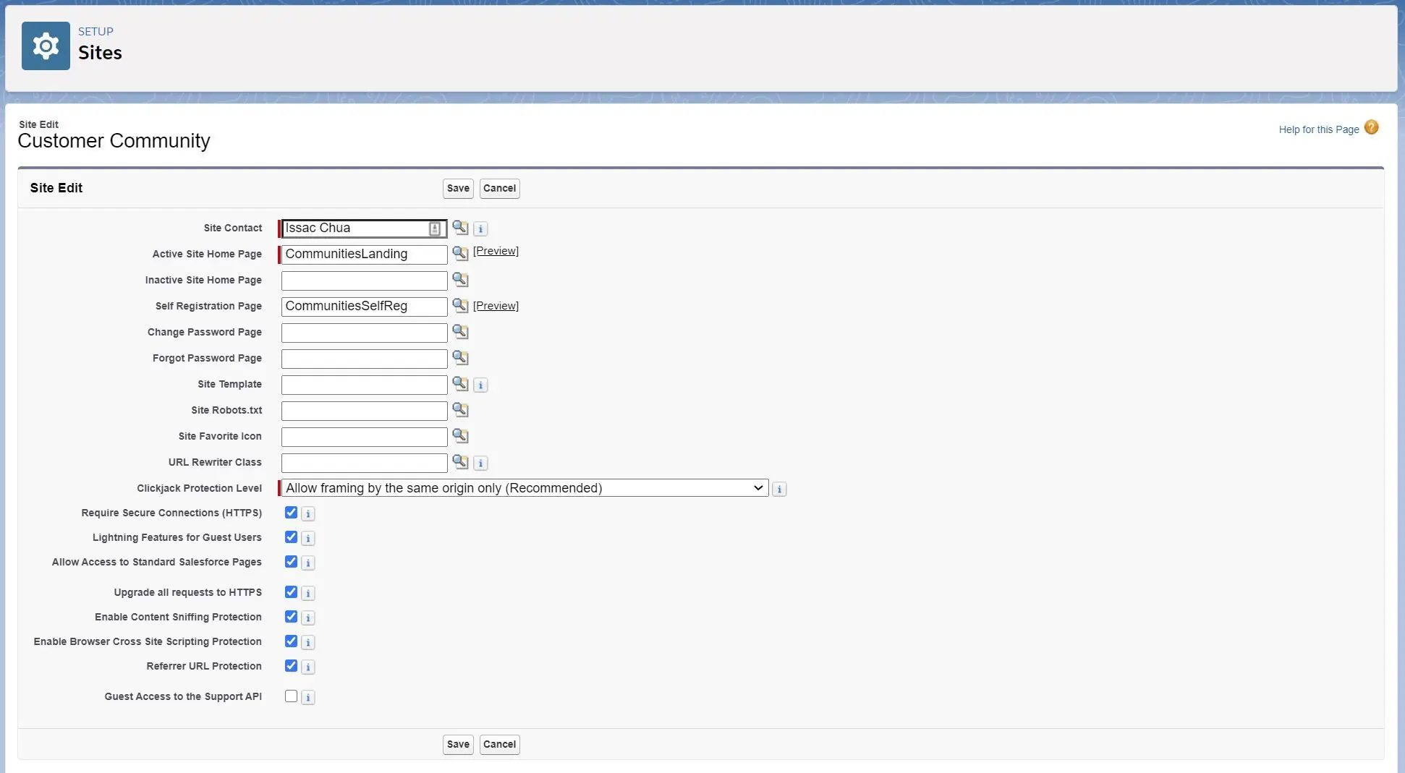Open lookup for Change Password Page
The height and width of the screenshot is (773, 1405).
click(x=460, y=331)
